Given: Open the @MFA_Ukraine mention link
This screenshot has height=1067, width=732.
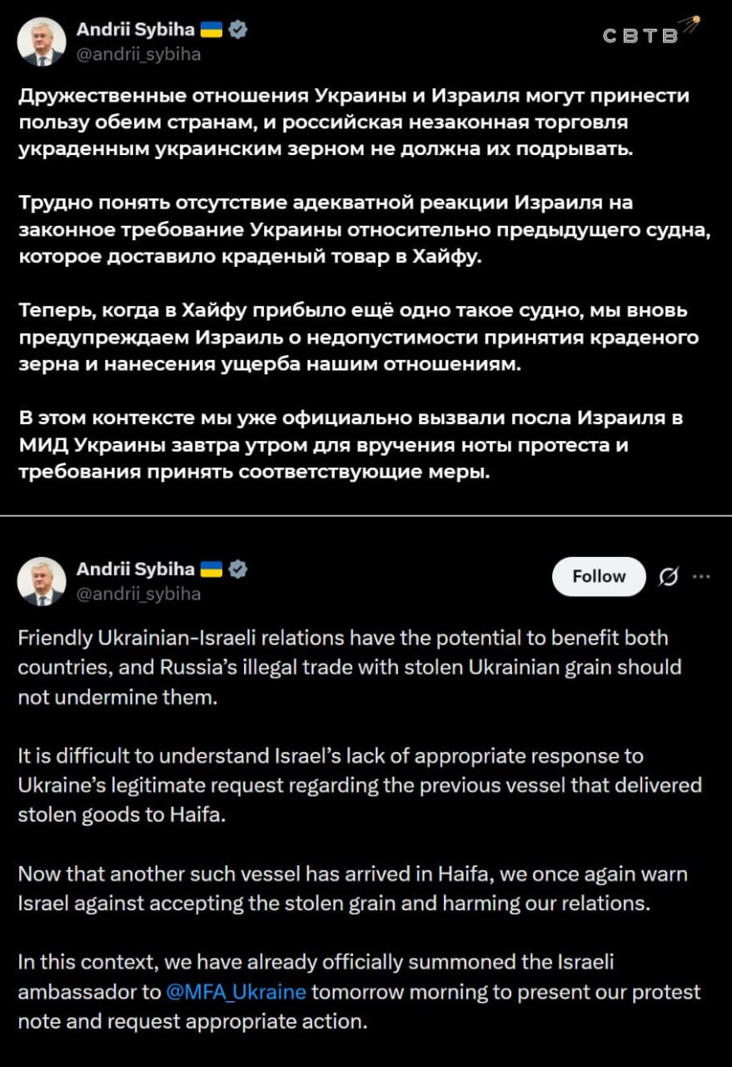Looking at the screenshot, I should click(x=236, y=993).
